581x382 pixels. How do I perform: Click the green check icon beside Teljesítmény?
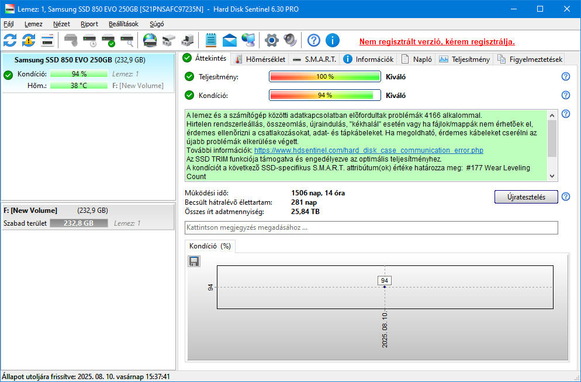189,76
